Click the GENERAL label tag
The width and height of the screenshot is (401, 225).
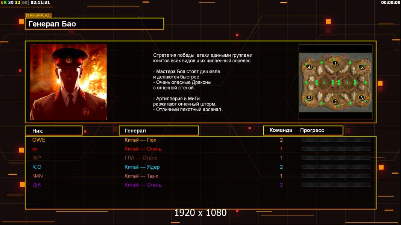pyautogui.click(x=39, y=15)
